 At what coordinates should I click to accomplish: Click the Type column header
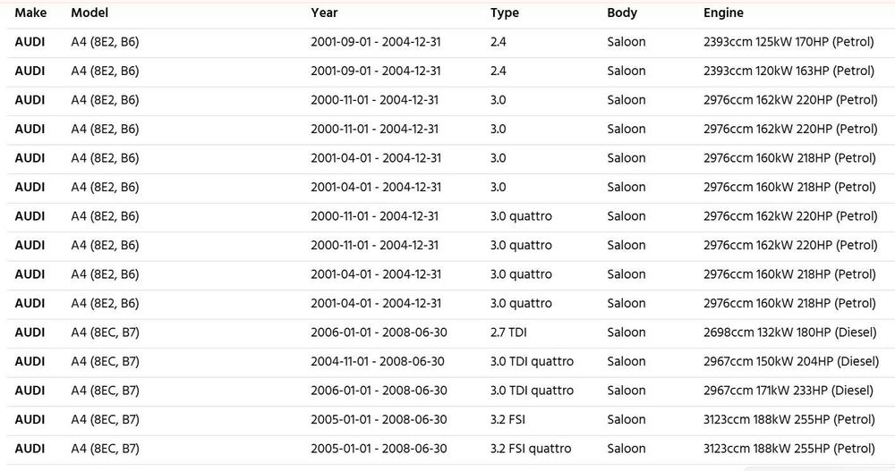click(505, 13)
